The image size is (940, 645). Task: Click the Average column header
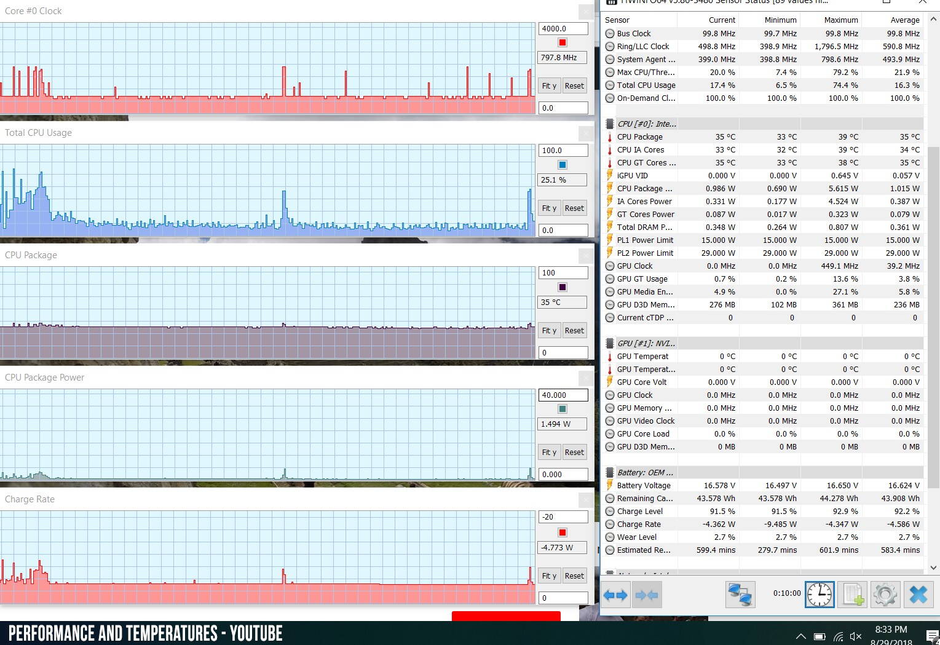[905, 20]
